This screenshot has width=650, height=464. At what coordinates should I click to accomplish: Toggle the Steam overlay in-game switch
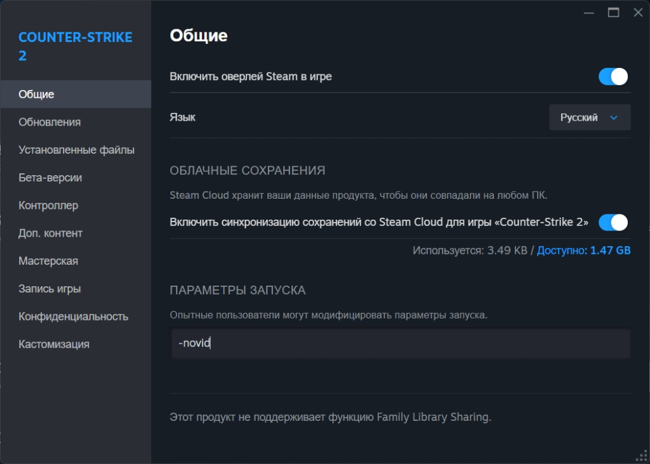point(613,77)
